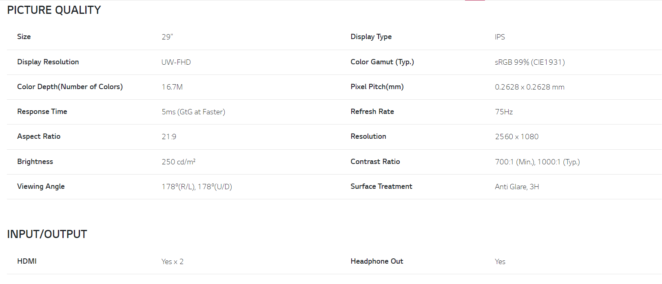662x284 pixels.
Task: Click the PICTURE QUALITY section heading
Action: point(54,10)
